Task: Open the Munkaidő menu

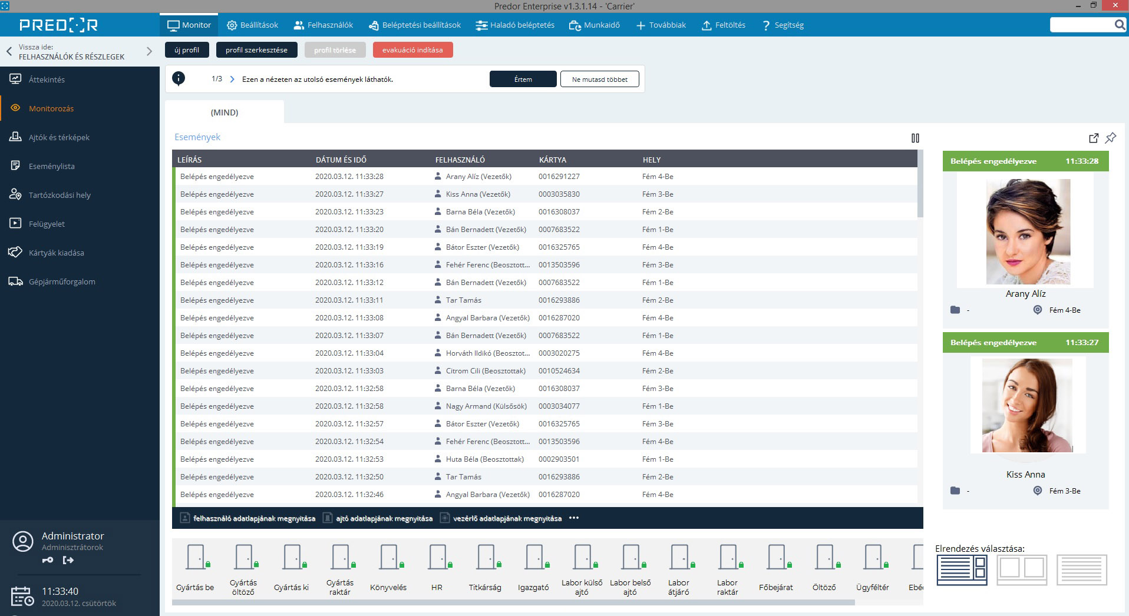Action: click(x=594, y=25)
